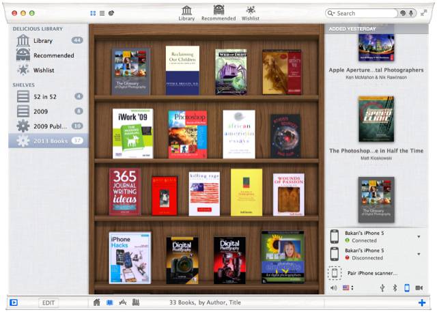Image resolution: width=437 pixels, height=312 pixels.
Task: Click the applications filter icon in bottom bar
Action: coord(123,302)
